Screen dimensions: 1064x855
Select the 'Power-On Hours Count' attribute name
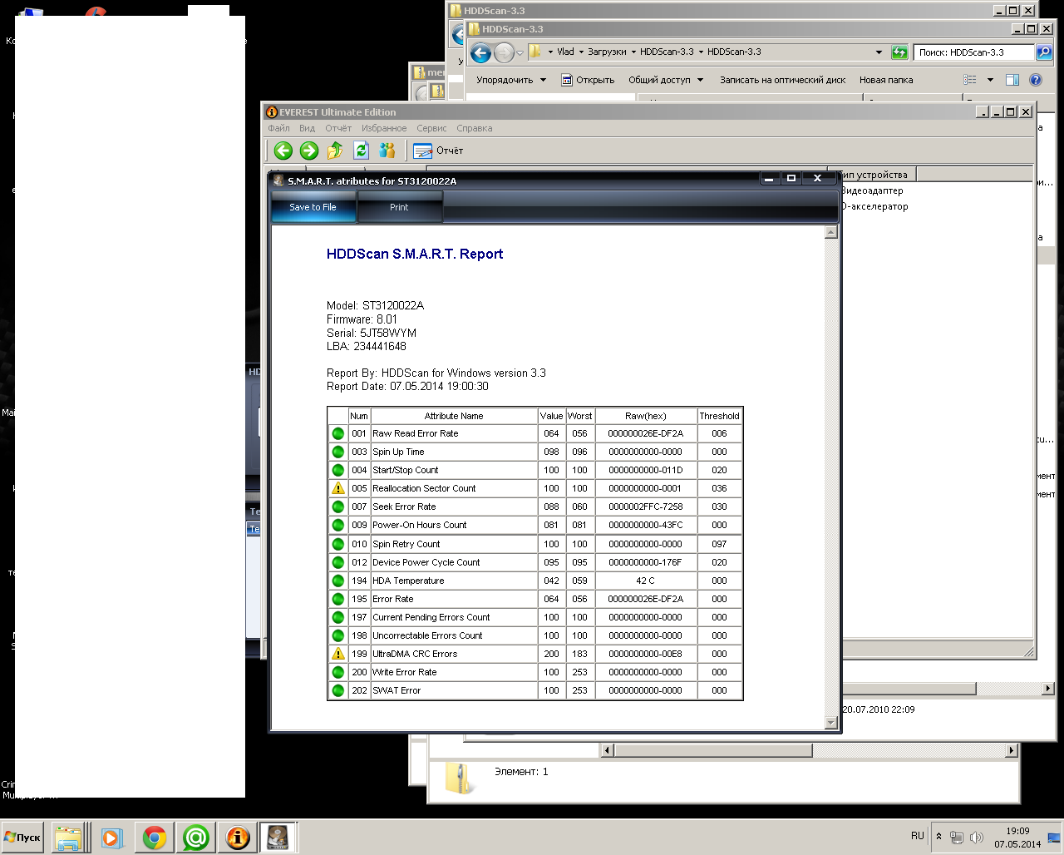420,525
